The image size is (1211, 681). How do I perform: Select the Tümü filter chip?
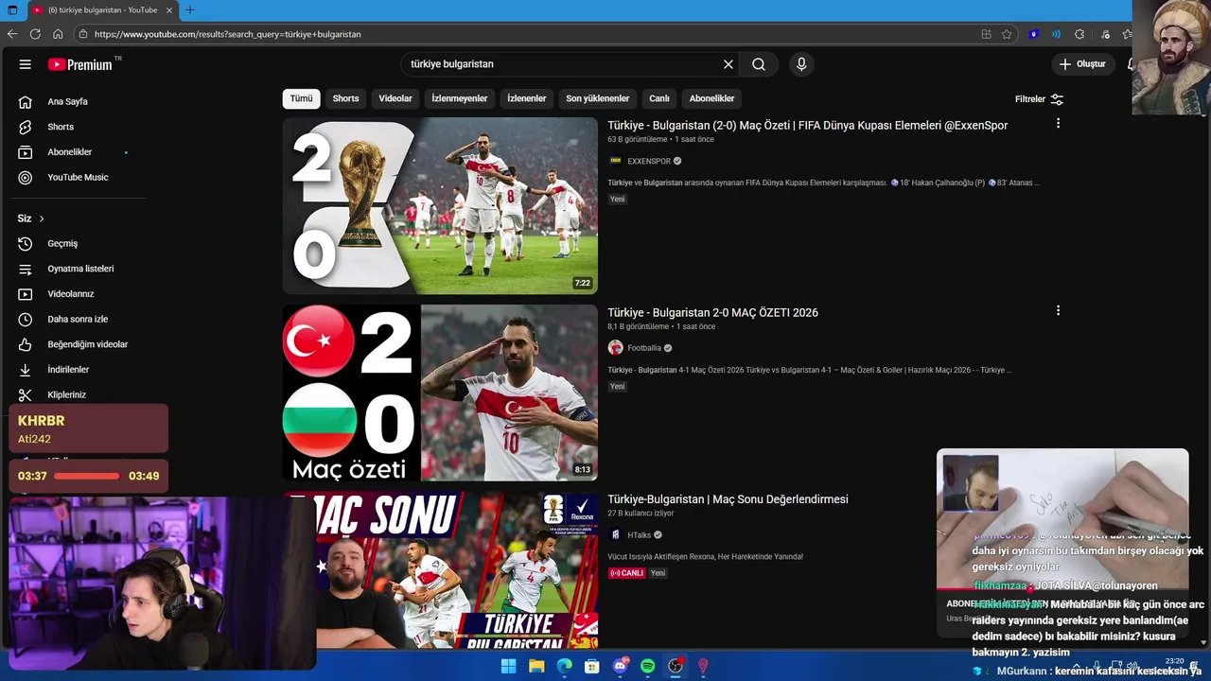(x=301, y=98)
